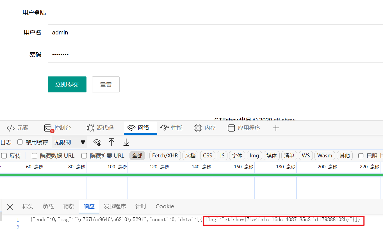This screenshot has height=240, width=383.
Task: Click the network conditions wifi-gear icon
Action: [x=97, y=142]
